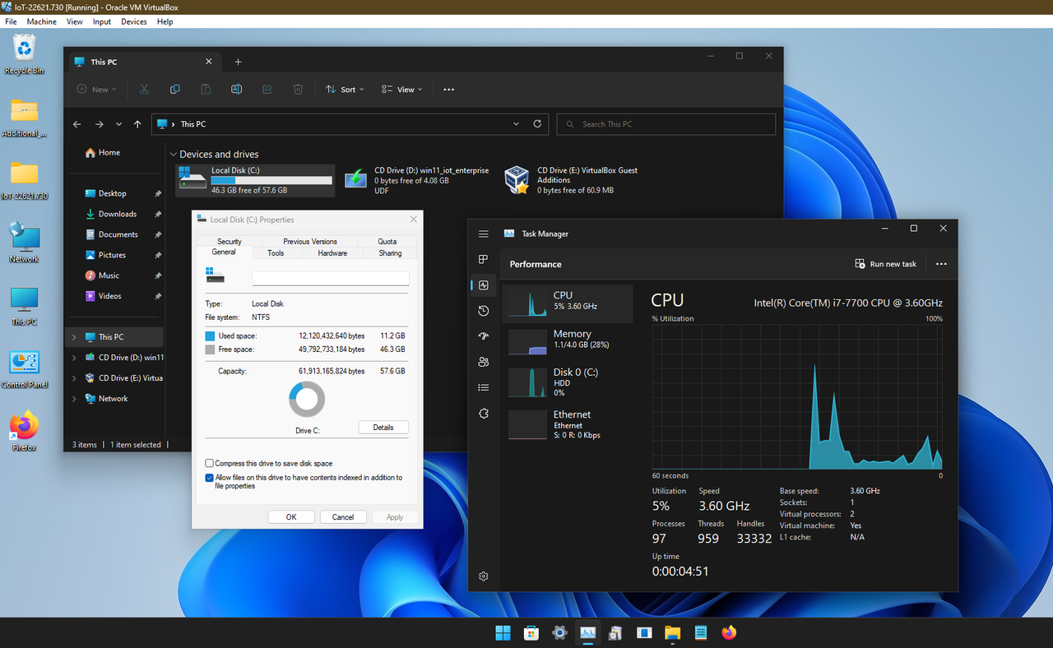Select Ethernet in Performance list
Screen dimensions: 1053x648
tap(568, 424)
